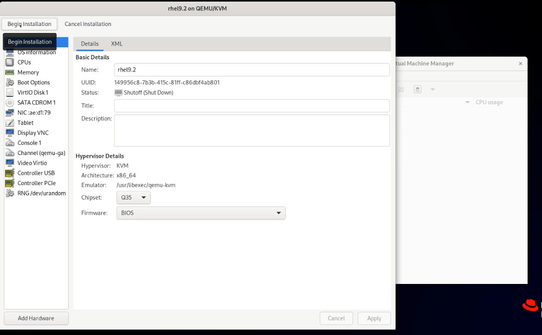Image resolution: width=542 pixels, height=335 pixels.
Task: Select the RNG /dev/urandom gear icon
Action: pos(10,193)
